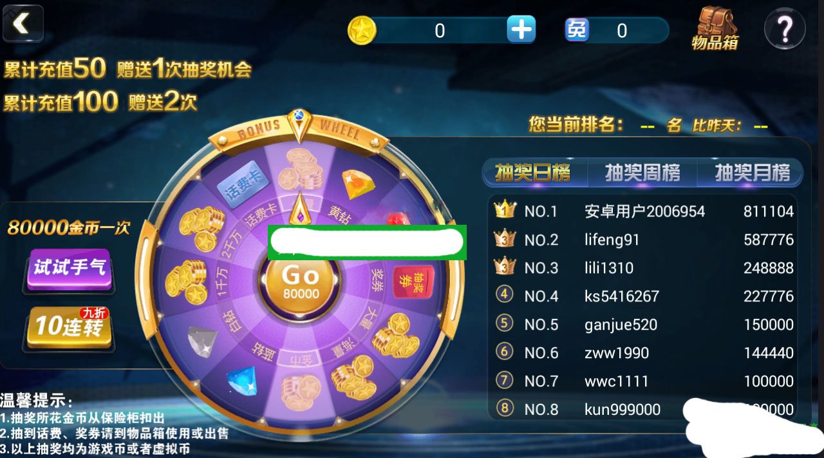Tap the blue 免 free-ticket icon
Screen dimensions: 824x458
(577, 30)
